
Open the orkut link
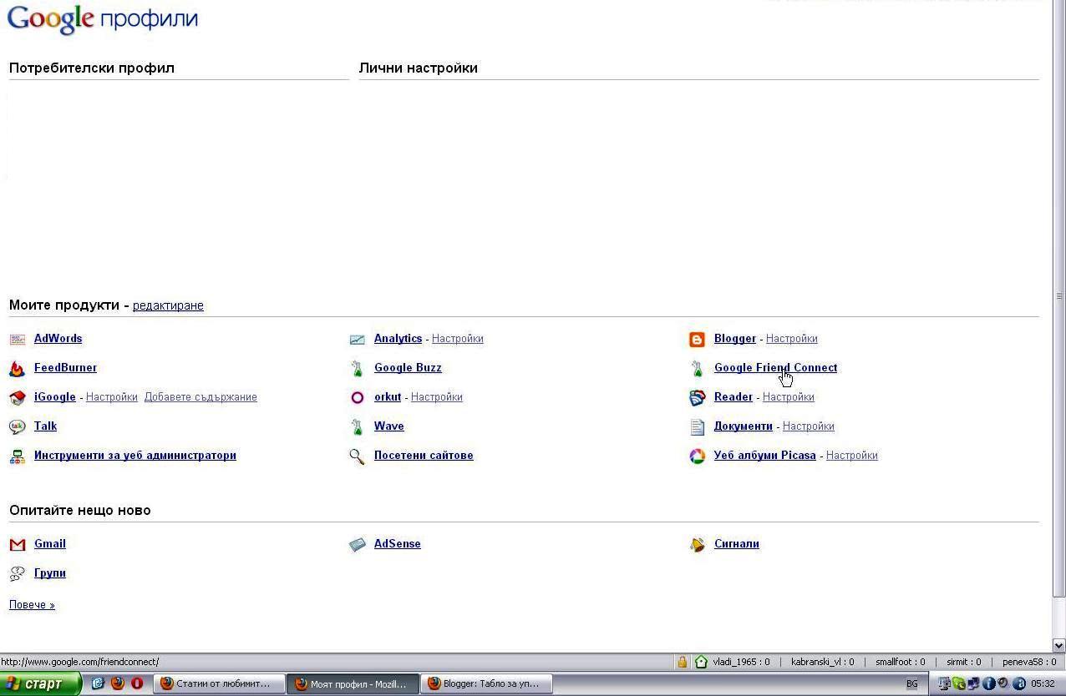(388, 397)
